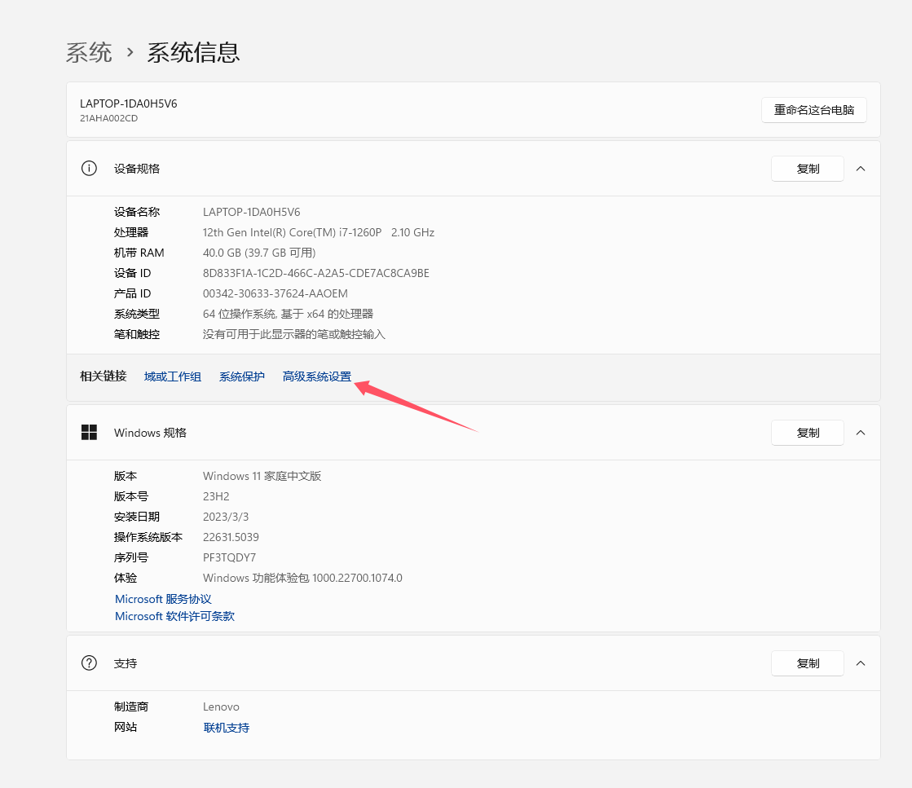Open the 系统保护 link

pyautogui.click(x=242, y=376)
